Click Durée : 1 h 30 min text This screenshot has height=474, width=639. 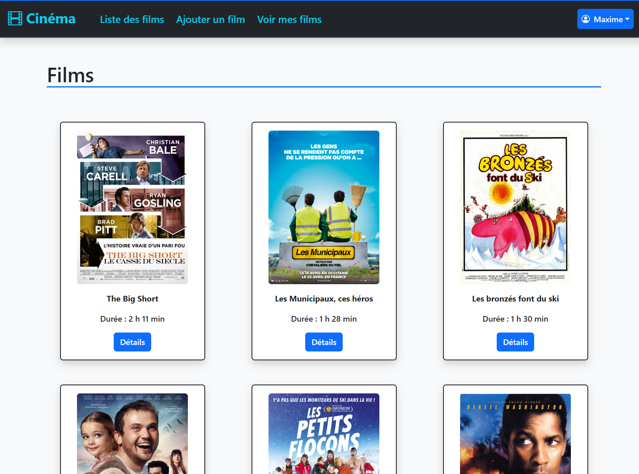tap(515, 319)
